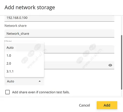Focus the User input field

click(79, 49)
